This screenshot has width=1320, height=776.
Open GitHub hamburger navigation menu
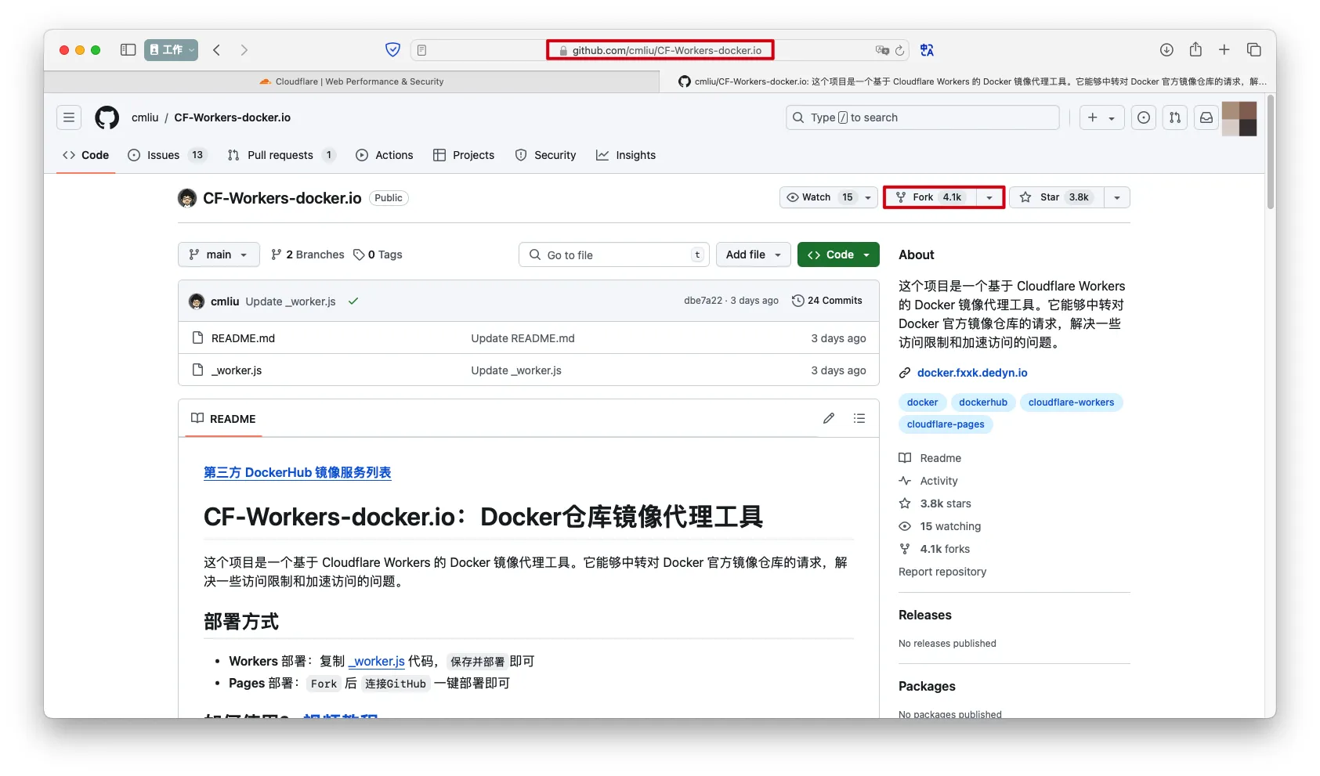tap(69, 117)
